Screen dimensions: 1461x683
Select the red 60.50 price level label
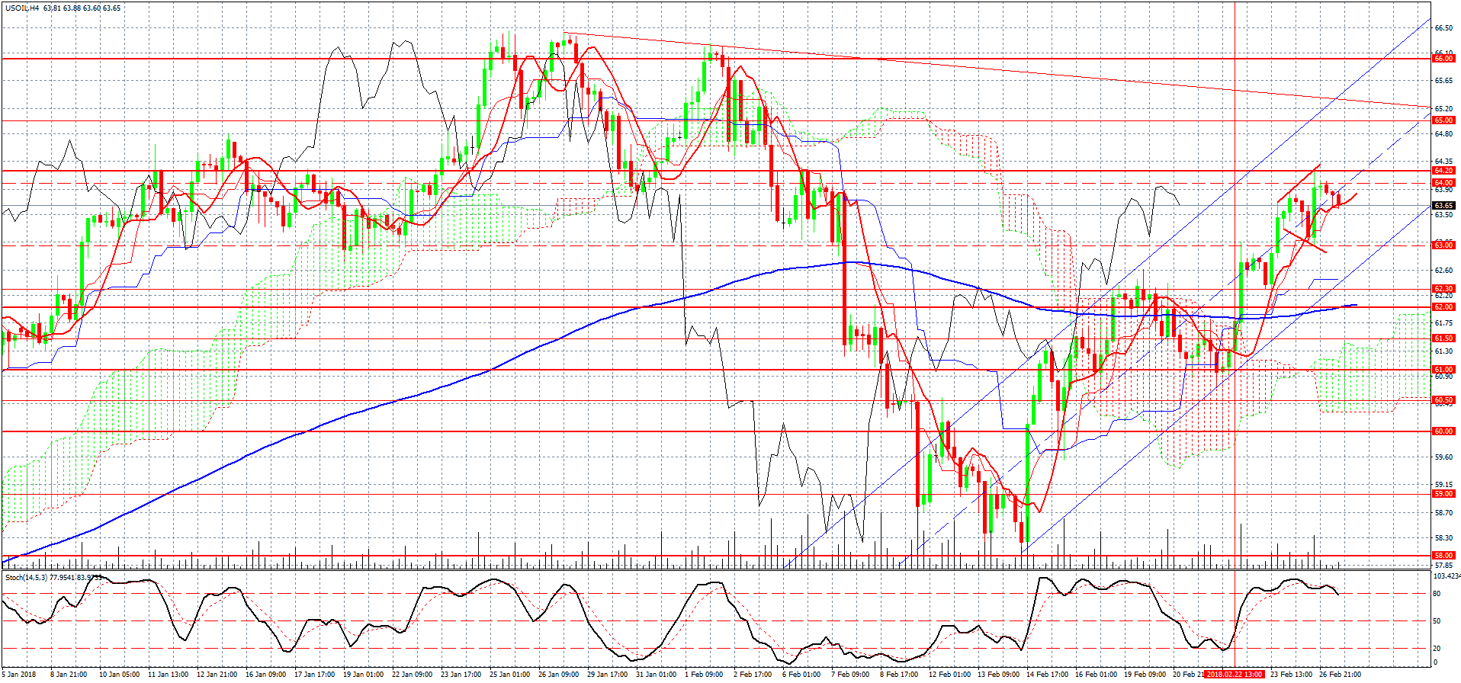pyautogui.click(x=1443, y=400)
